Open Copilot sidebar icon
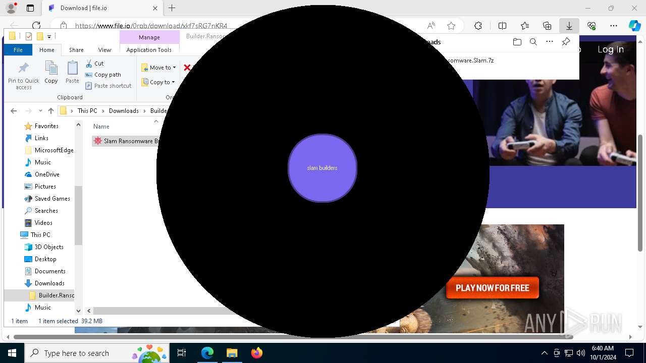 [x=634, y=26]
